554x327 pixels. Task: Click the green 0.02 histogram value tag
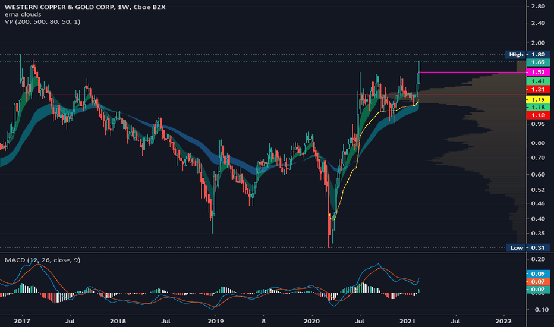pos(538,290)
